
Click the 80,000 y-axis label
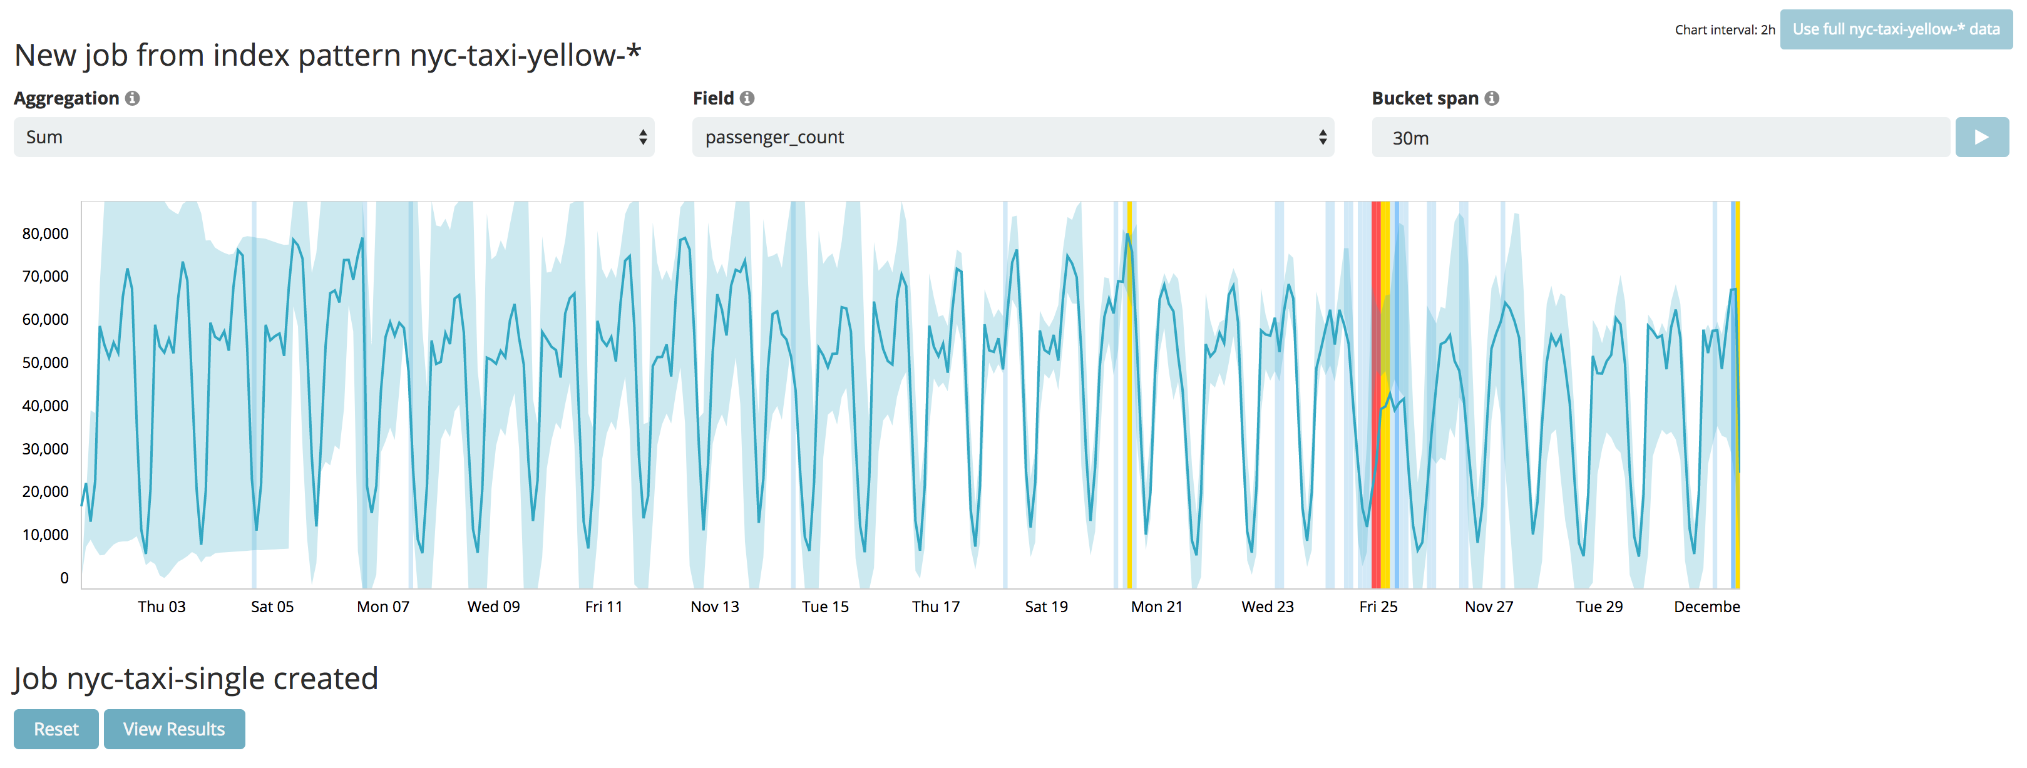coord(46,233)
